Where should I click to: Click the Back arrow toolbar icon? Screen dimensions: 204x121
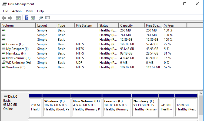click(x=4, y=18)
